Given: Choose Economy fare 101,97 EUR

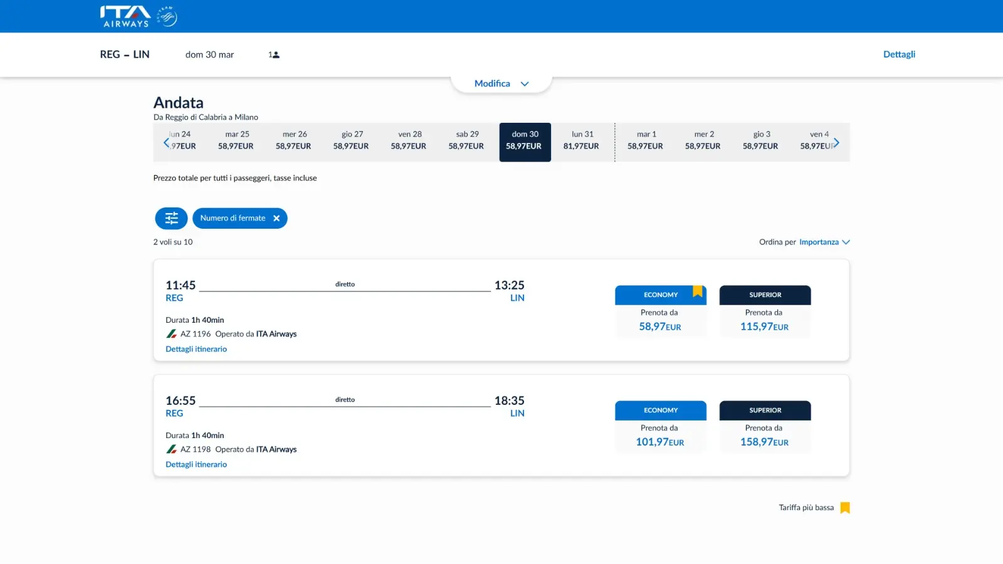Looking at the screenshot, I should tap(660, 435).
